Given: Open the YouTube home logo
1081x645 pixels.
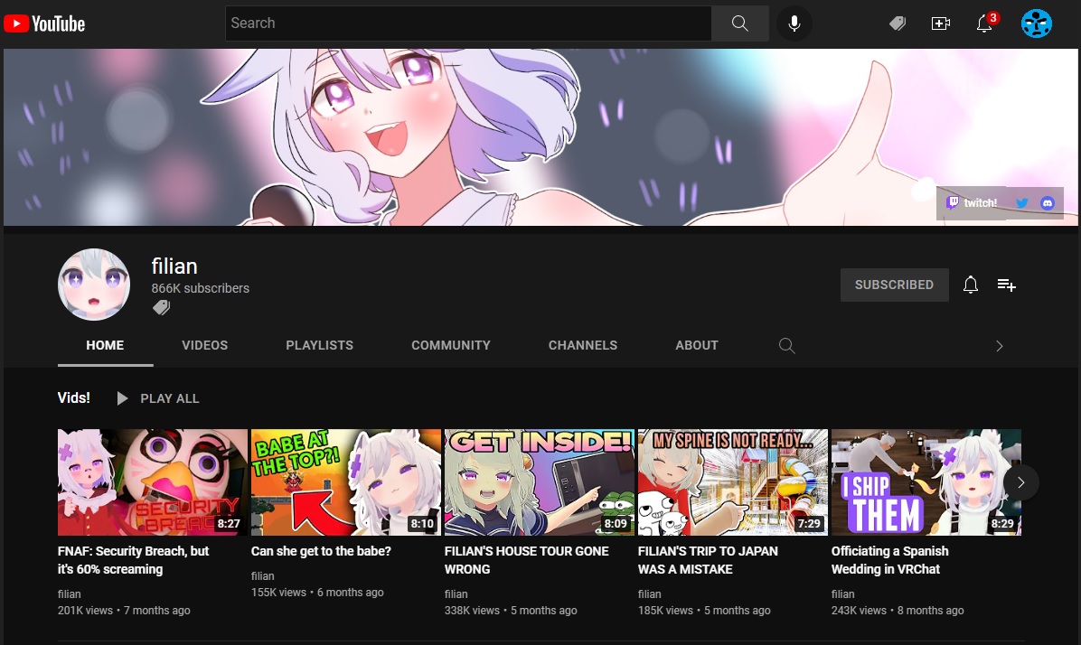Looking at the screenshot, I should tap(44, 23).
